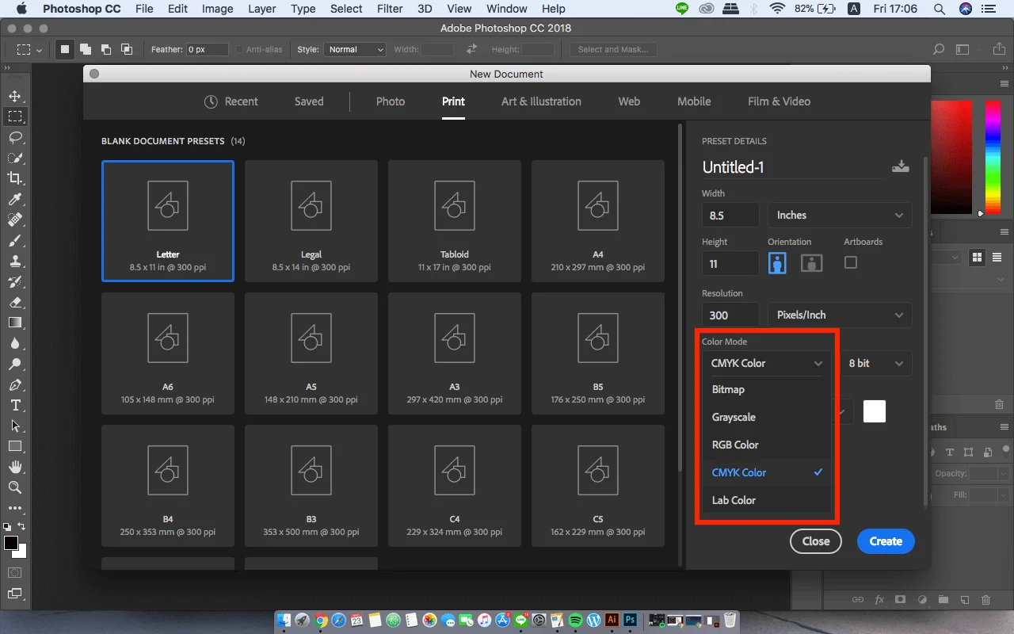Open the Pixels/Inch resolution units dropdown
Viewport: 1014px width, 634px height.
coord(840,315)
